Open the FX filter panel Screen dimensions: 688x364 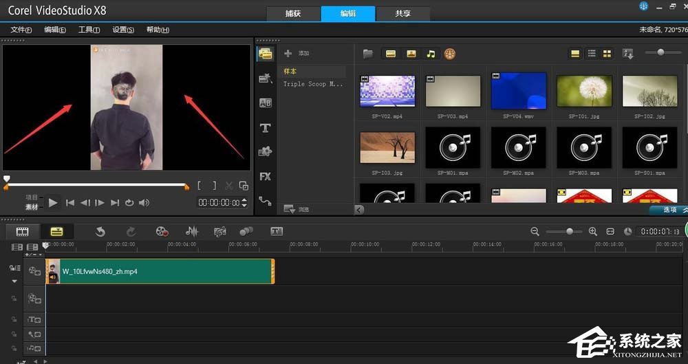point(265,177)
